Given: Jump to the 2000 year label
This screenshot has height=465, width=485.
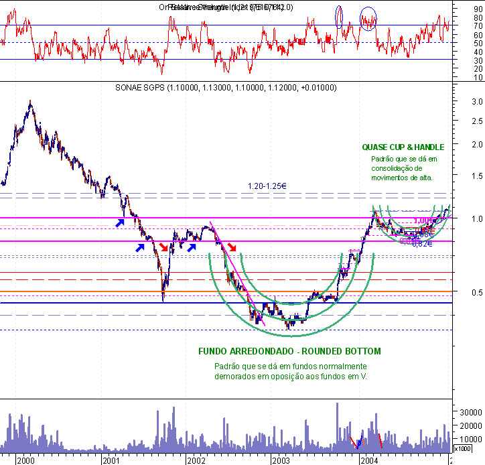Looking at the screenshot, I should pos(25,460).
